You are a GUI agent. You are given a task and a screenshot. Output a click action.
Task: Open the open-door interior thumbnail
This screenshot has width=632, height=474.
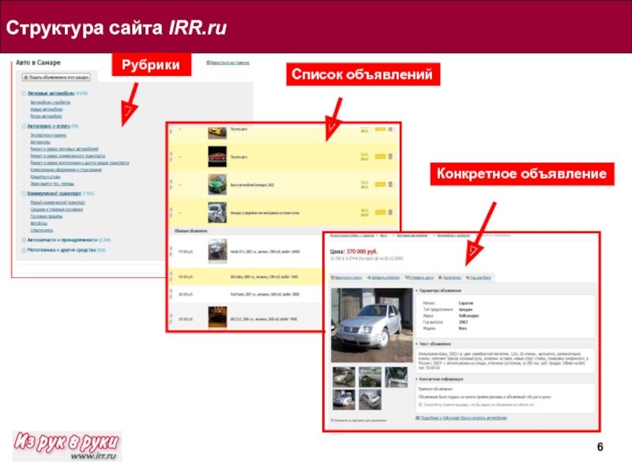click(397, 378)
